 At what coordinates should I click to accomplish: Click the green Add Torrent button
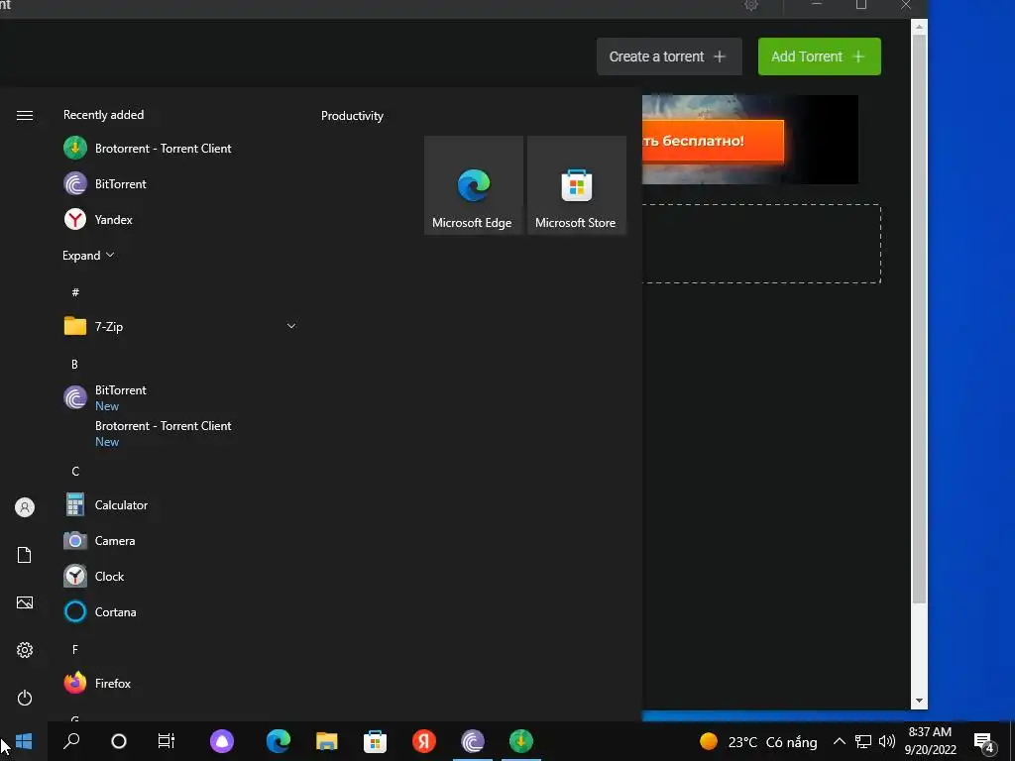coord(819,56)
